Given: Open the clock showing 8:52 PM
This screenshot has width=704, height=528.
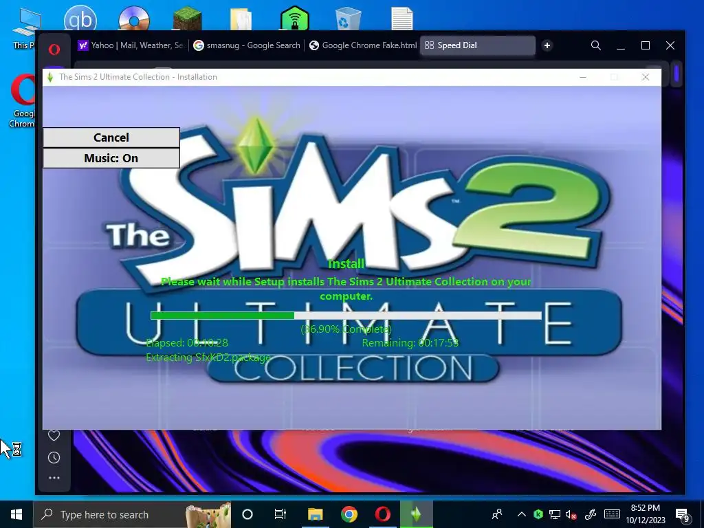Looking at the screenshot, I should click(x=646, y=514).
